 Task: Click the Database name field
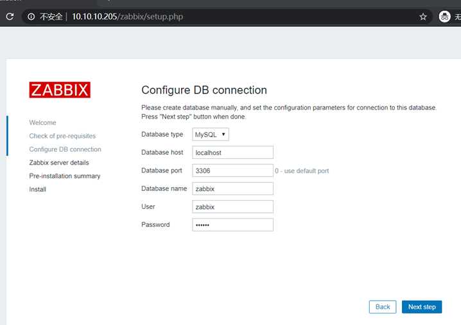[x=232, y=188]
